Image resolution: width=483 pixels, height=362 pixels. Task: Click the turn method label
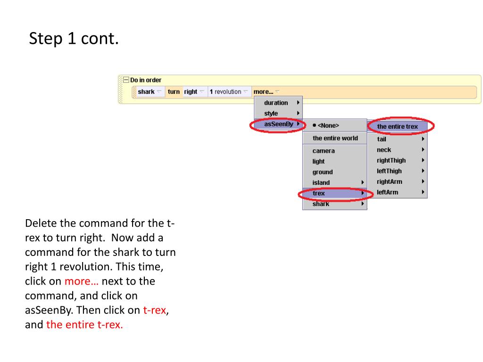[174, 92]
